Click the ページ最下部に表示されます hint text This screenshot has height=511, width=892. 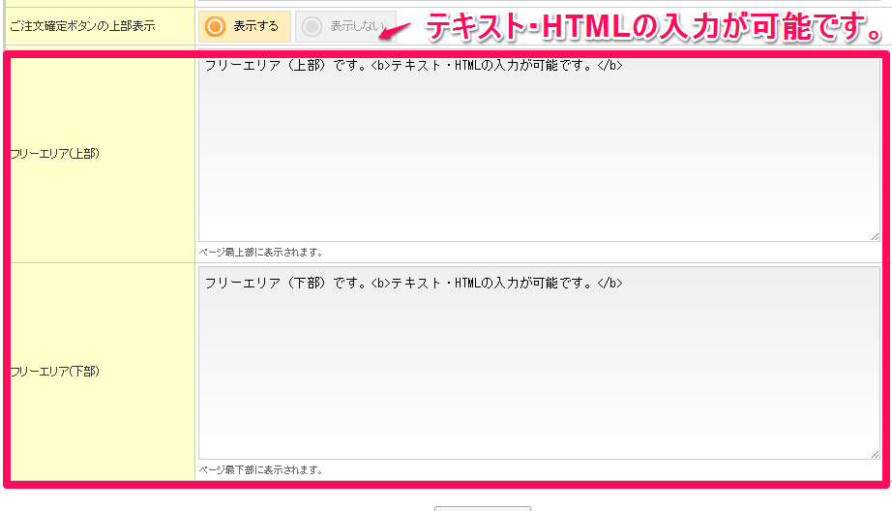coord(260,470)
